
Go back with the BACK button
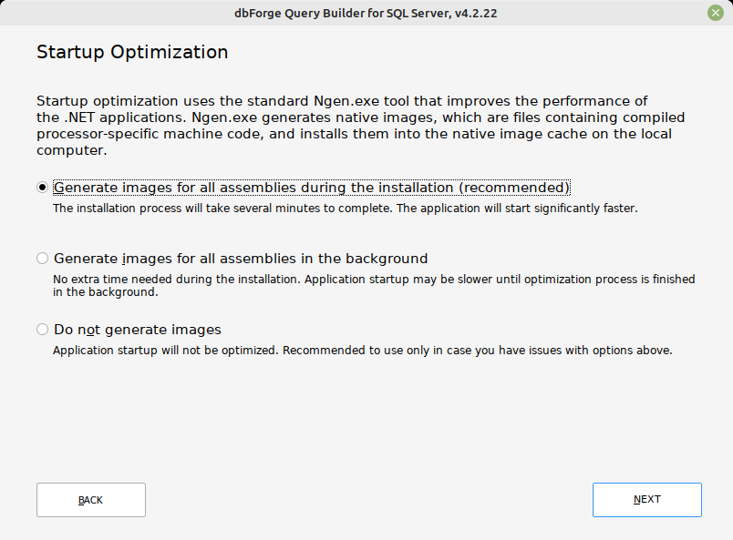click(91, 500)
